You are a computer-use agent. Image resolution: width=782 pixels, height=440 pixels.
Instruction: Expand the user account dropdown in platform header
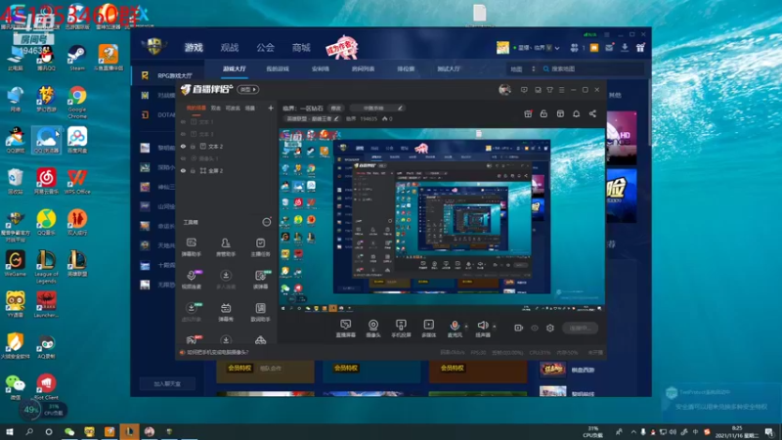(557, 48)
